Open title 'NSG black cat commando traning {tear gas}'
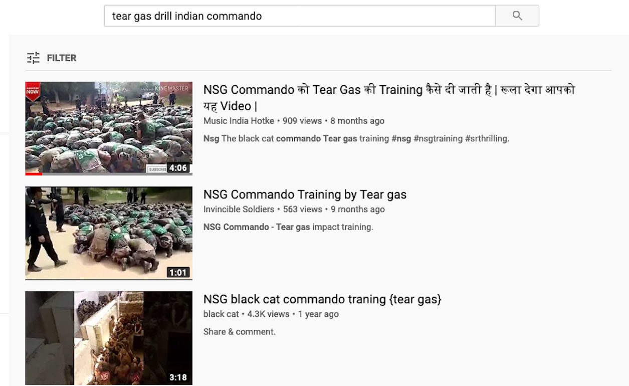The width and height of the screenshot is (629, 386). coord(322,299)
